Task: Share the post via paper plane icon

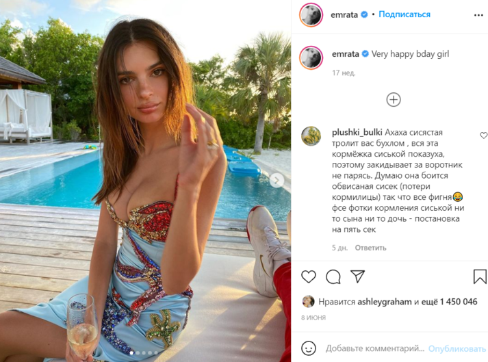Action: pyautogui.click(x=357, y=276)
